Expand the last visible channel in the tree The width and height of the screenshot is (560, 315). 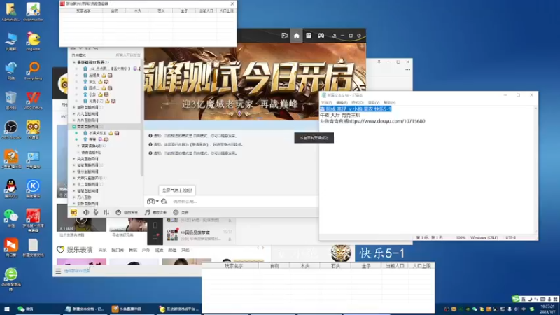74,204
